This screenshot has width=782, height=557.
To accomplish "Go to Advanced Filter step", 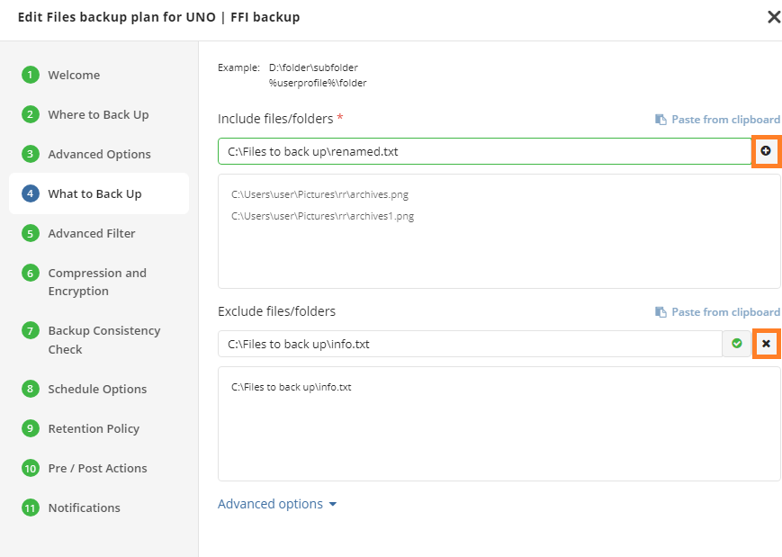I will point(91,233).
